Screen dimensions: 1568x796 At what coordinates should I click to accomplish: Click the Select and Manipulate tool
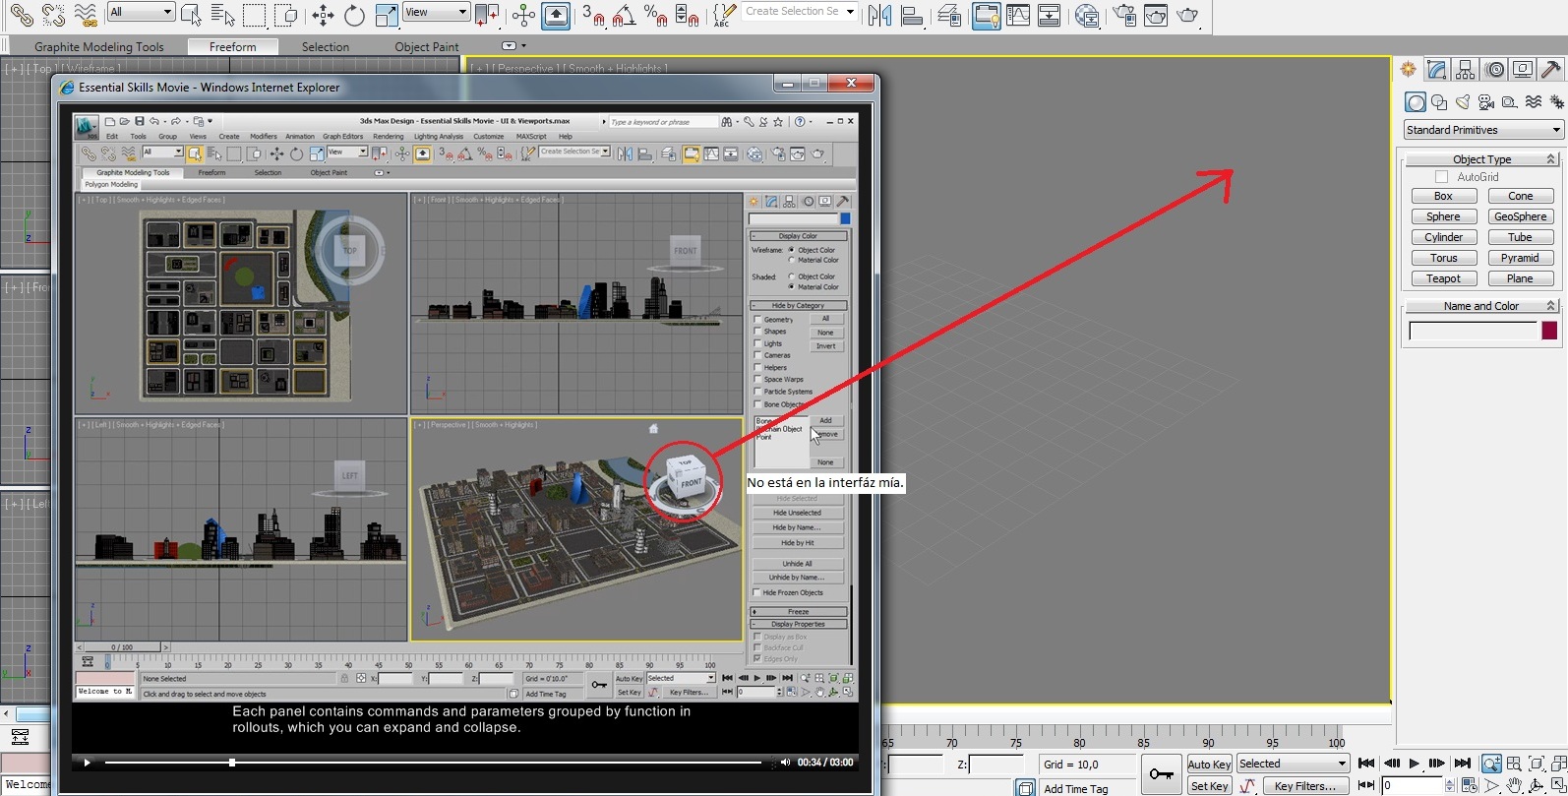pyautogui.click(x=523, y=15)
